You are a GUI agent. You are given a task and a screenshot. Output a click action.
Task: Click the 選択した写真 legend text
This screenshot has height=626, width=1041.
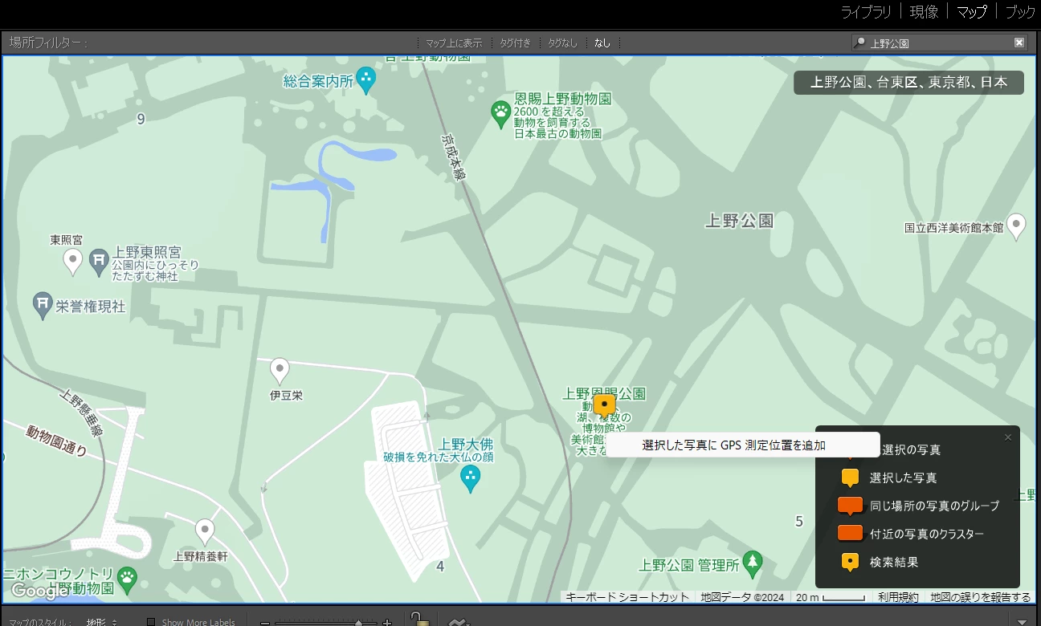pyautogui.click(x=903, y=478)
